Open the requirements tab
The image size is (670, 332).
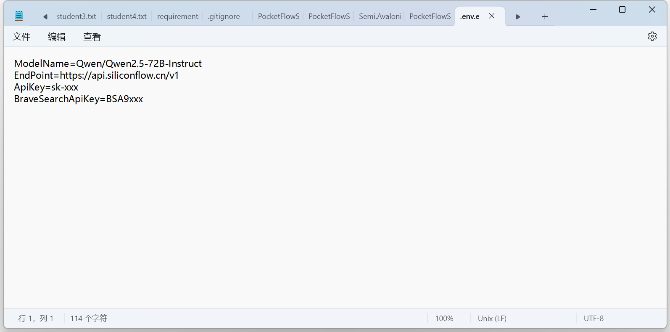point(178,16)
